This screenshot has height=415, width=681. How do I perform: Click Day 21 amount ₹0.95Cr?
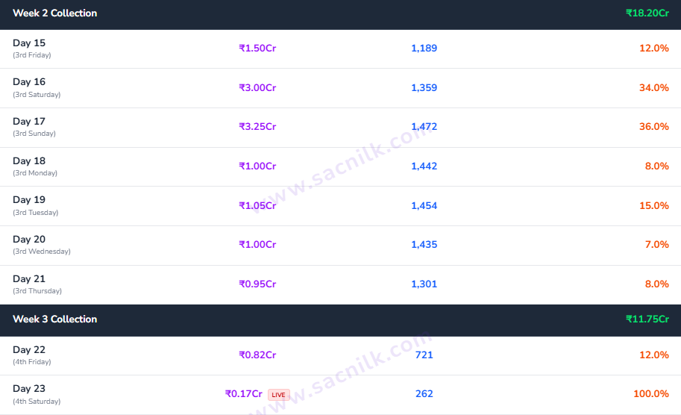point(257,284)
